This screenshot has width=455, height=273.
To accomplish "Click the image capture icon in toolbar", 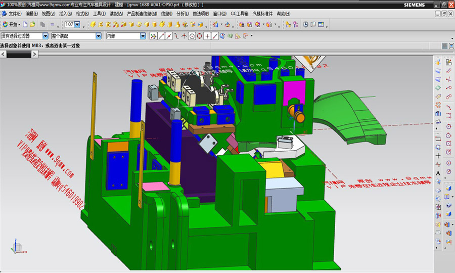I will pos(321,24).
